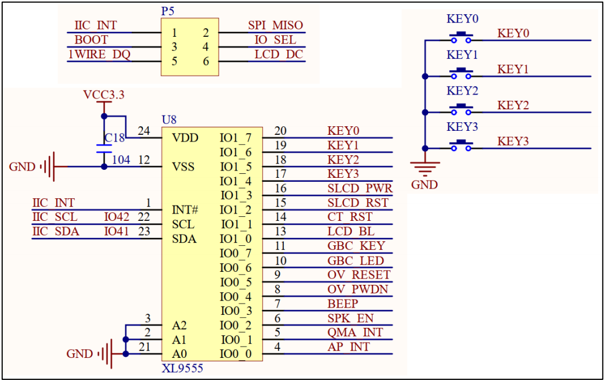Click pin number 21 beside A0
This screenshot has width=606, height=380.
[144, 347]
